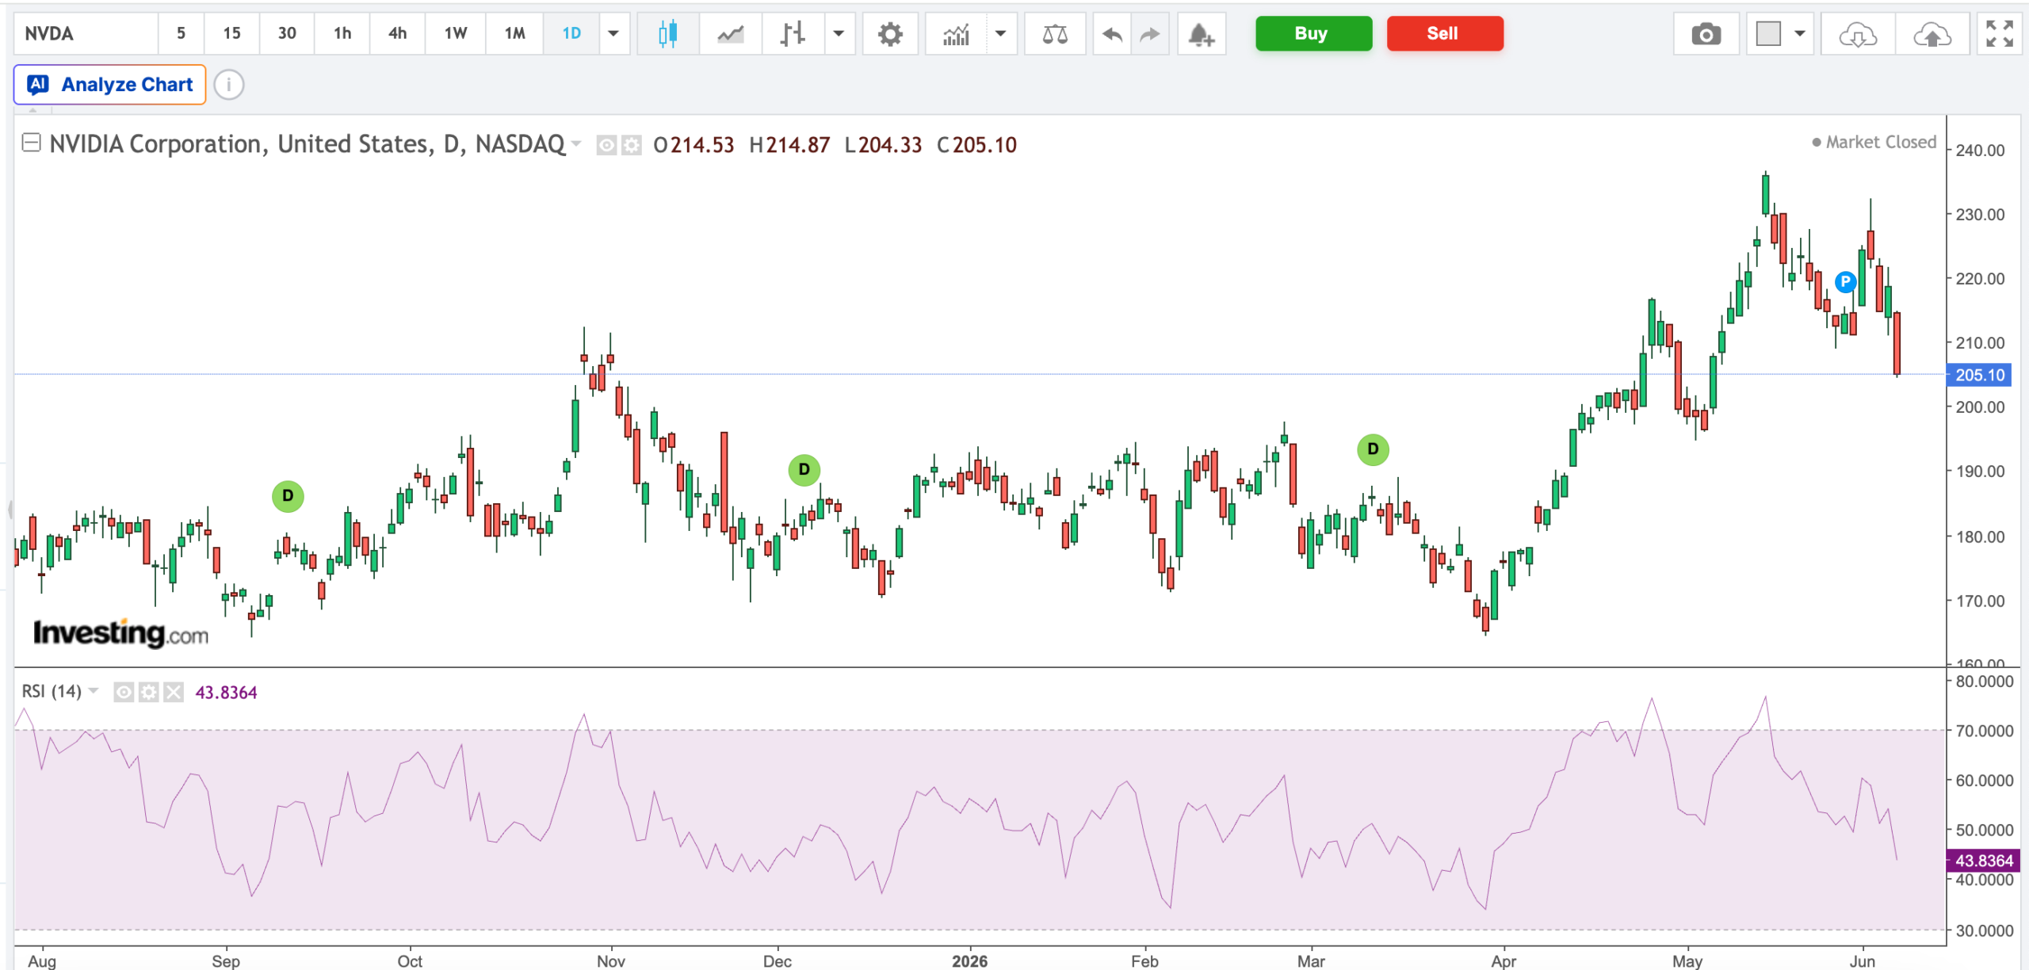Hide the RSI indicator visibility eye
2029x970 pixels.
tap(124, 693)
